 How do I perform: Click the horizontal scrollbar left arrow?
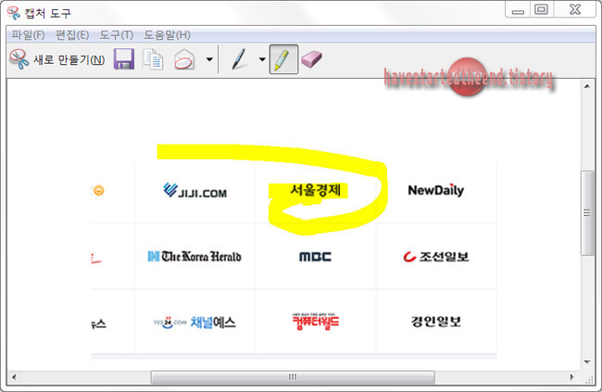(x=14, y=377)
